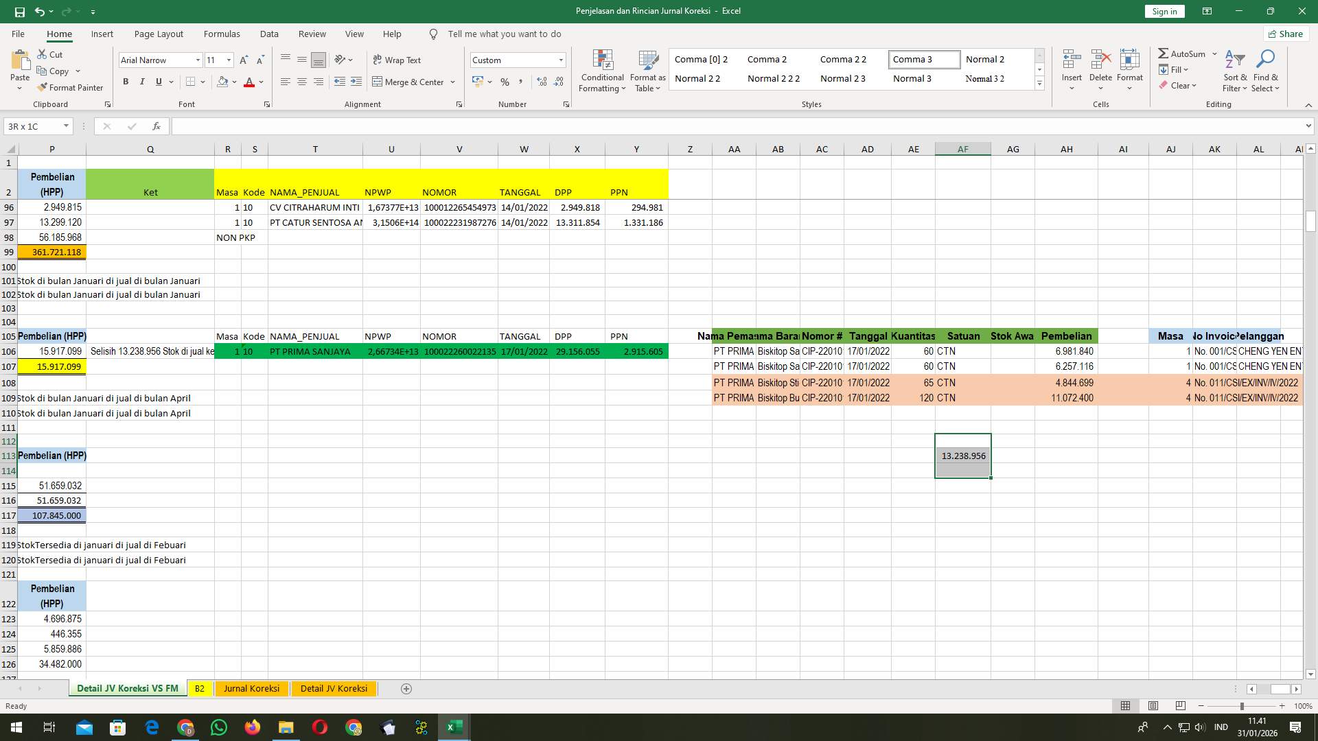Center align the cell contents
The height and width of the screenshot is (741, 1318).
(x=302, y=82)
